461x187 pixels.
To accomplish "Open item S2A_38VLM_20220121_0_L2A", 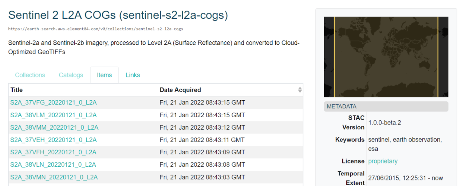I will [54, 115].
